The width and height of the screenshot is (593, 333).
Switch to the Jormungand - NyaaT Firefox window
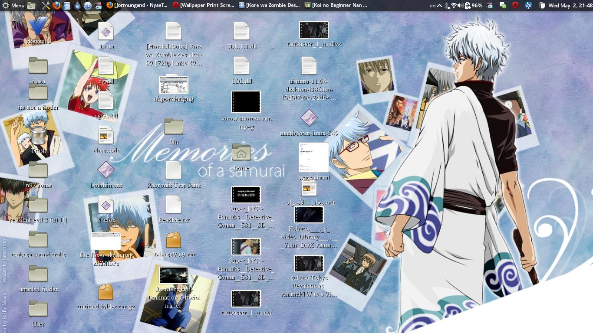click(x=137, y=6)
